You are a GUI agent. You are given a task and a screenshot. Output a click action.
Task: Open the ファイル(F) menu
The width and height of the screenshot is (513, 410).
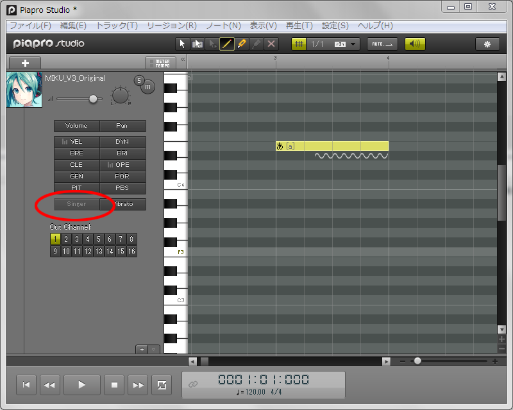click(30, 26)
